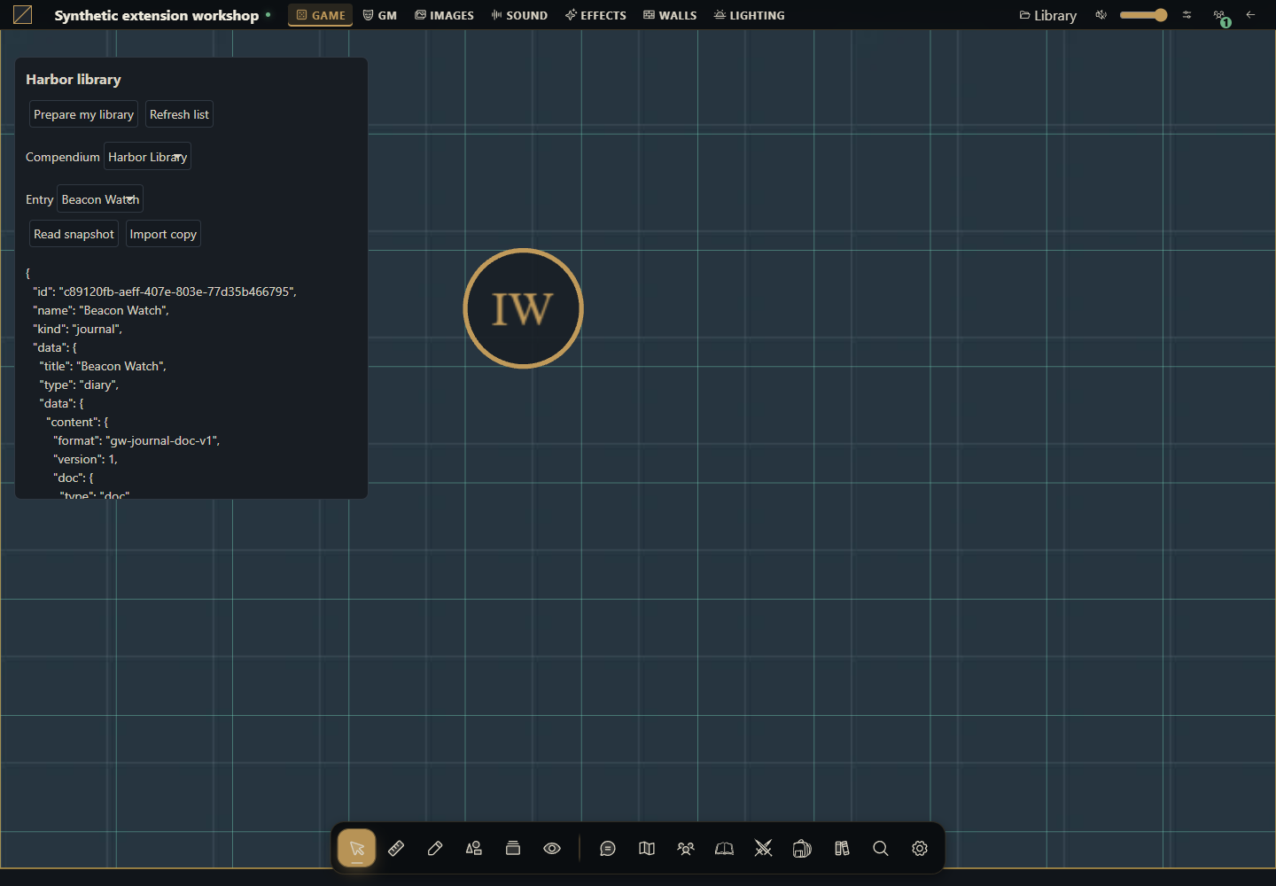Switch to the WALLS tab
The height and width of the screenshot is (886, 1276).
click(x=671, y=15)
